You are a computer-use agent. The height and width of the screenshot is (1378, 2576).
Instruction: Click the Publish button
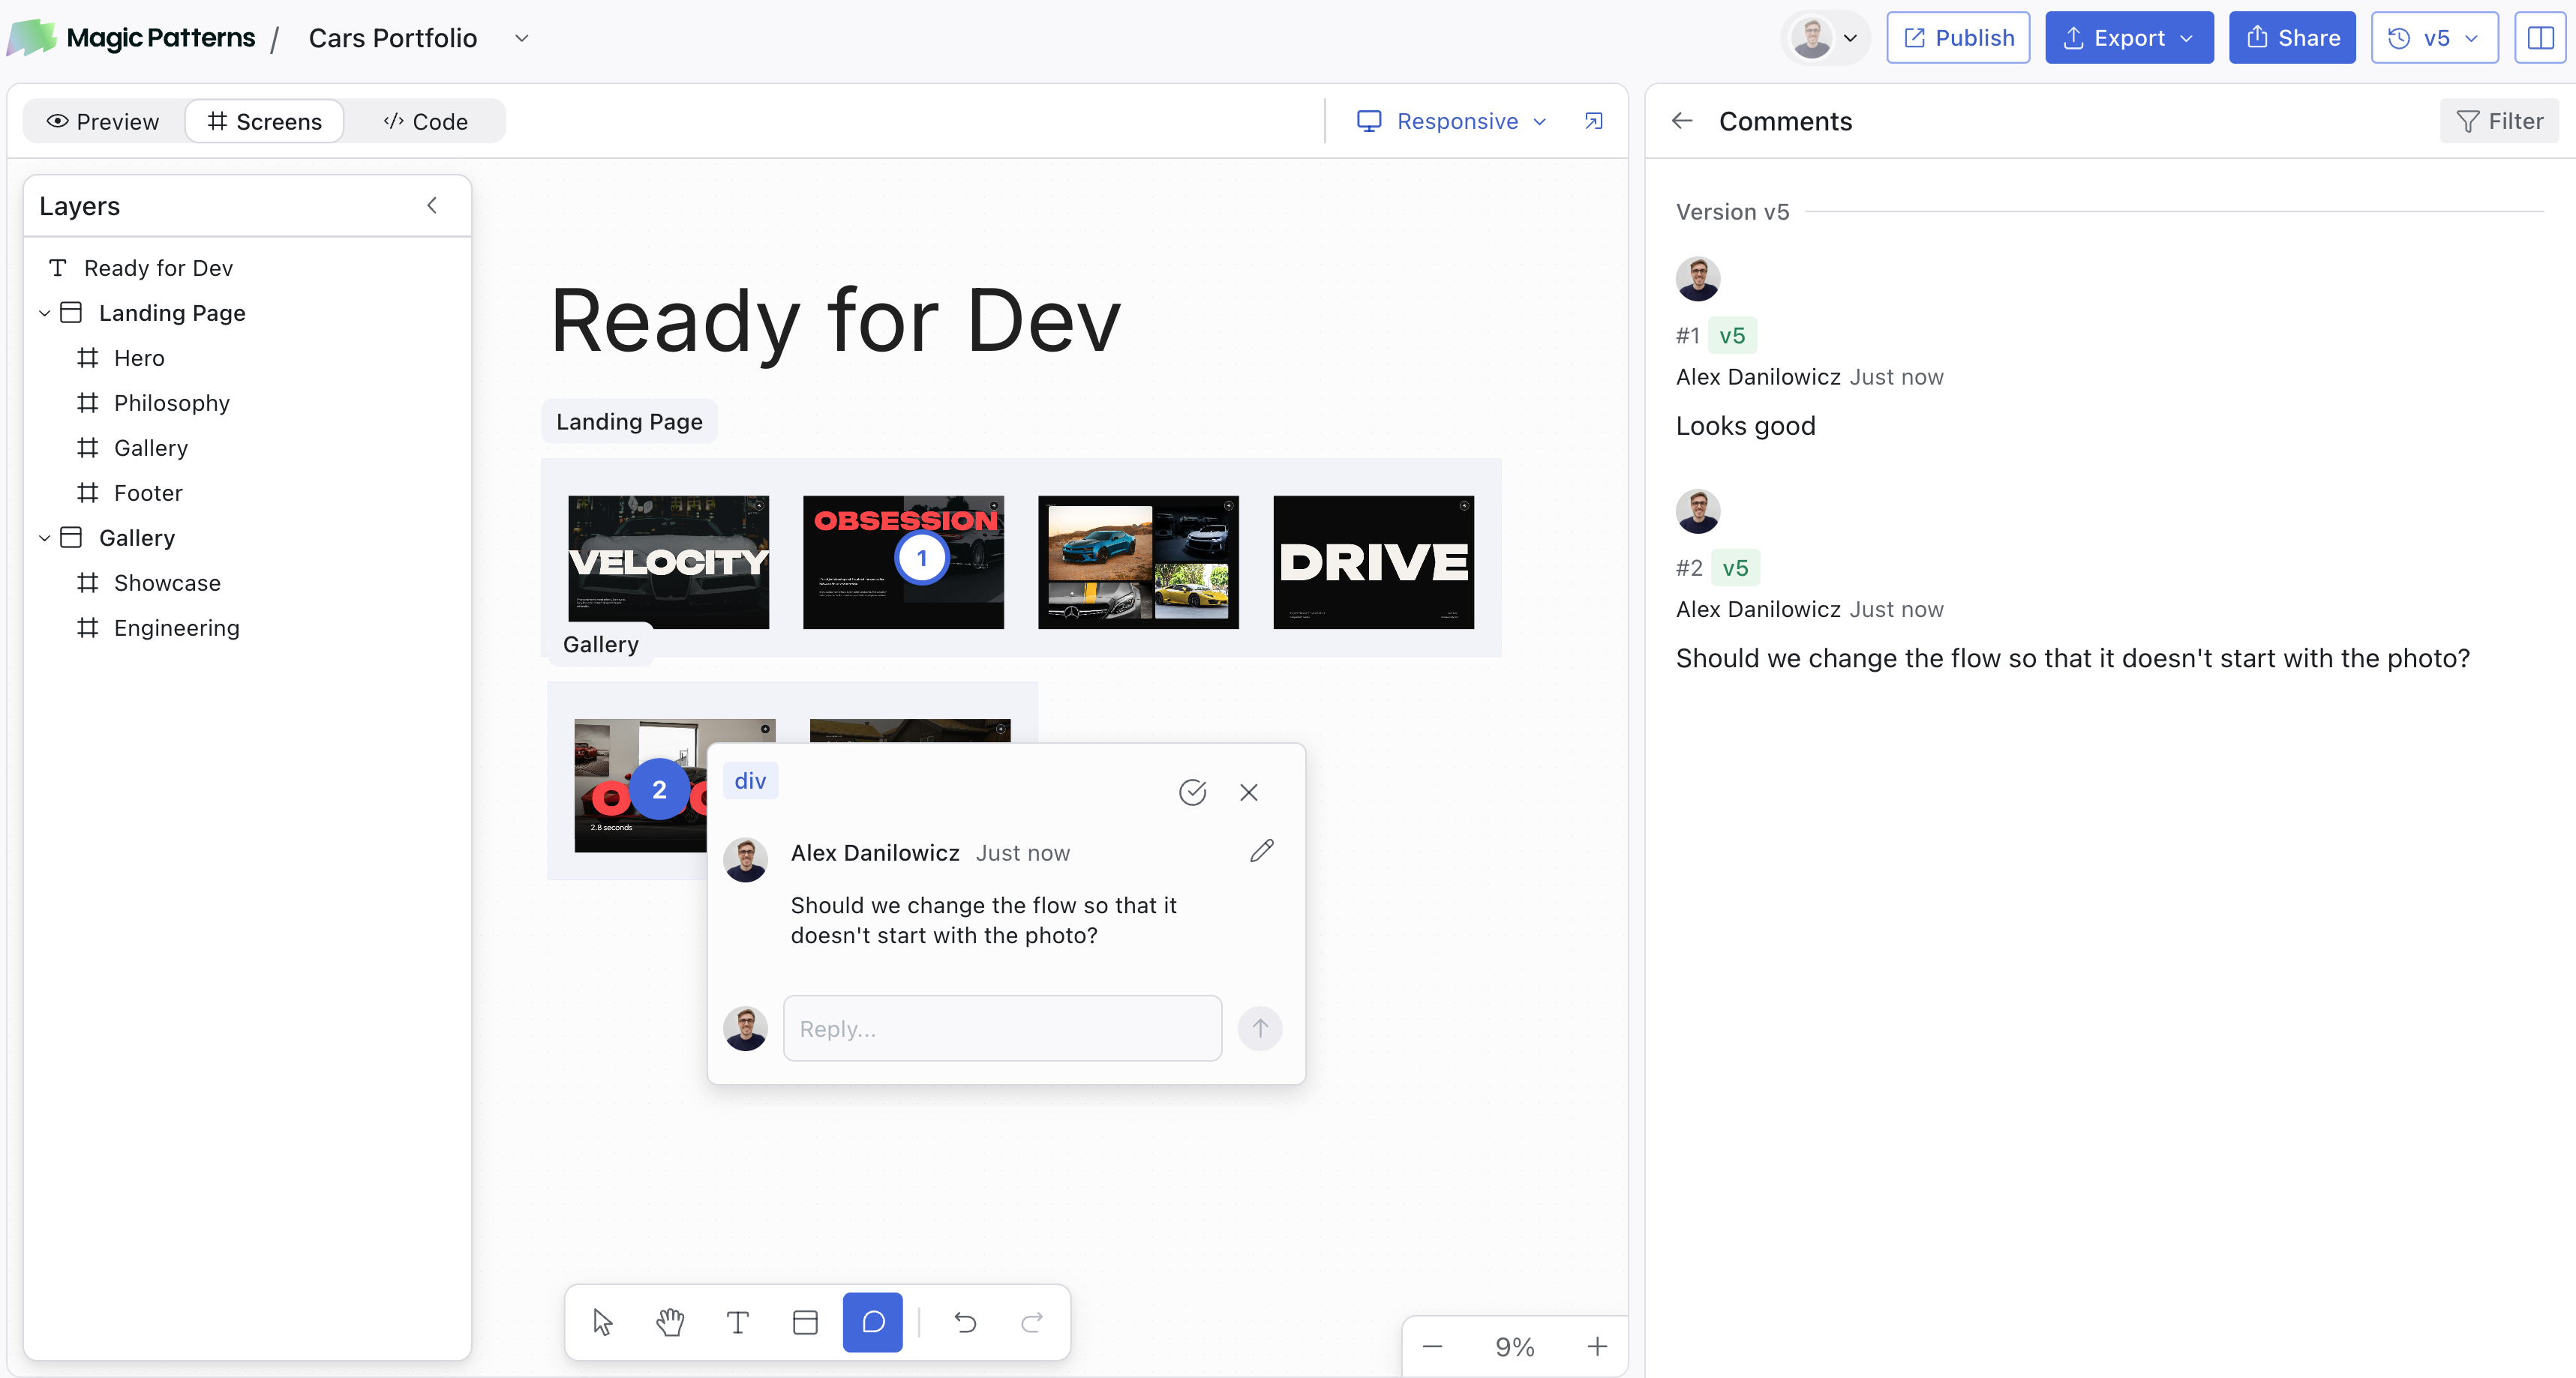1958,38
